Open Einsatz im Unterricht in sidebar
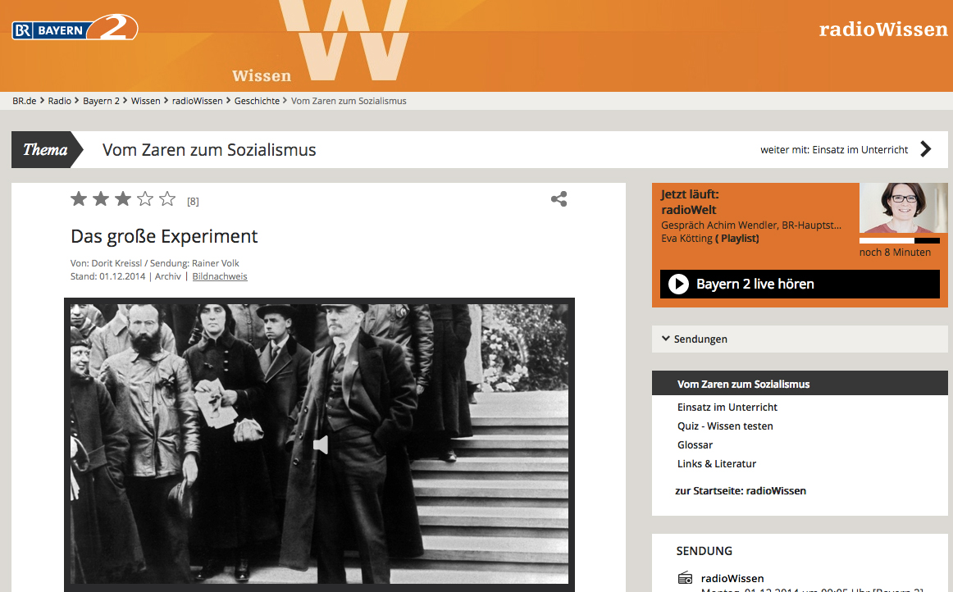The width and height of the screenshot is (953, 592). pyautogui.click(x=727, y=408)
